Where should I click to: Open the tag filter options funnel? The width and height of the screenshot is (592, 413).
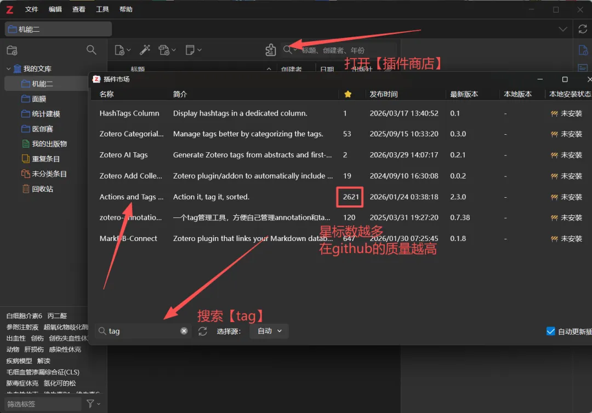coord(93,404)
